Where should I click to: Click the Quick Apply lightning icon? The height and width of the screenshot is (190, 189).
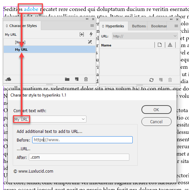(91, 34)
